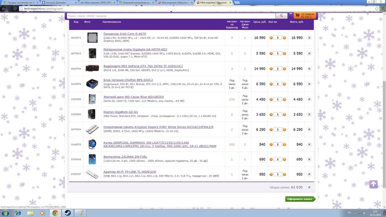Decrease quantity of MSI GeForce GTX 760
The width and height of the screenshot is (386, 217).
(271, 69)
